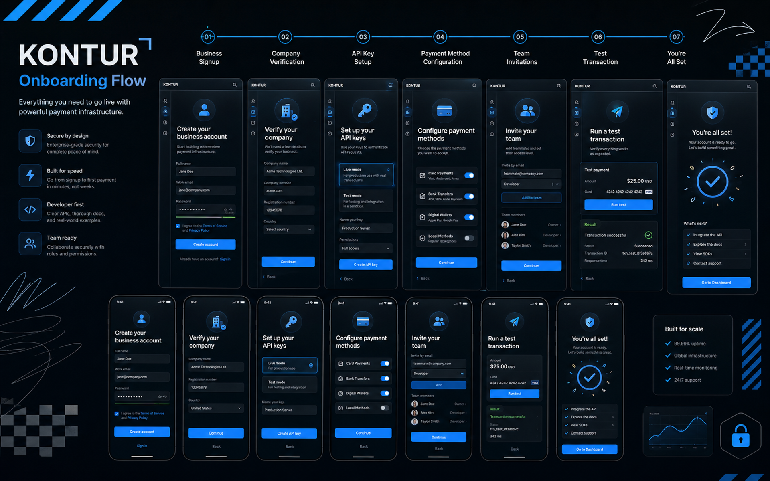Click the padlock hexagon icon at bottom right
770x481 pixels.
(x=740, y=436)
